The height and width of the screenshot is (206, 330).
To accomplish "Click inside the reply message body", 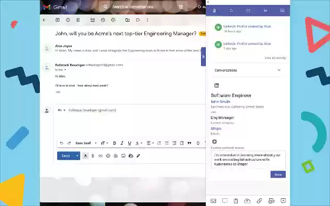I will coord(130,126).
